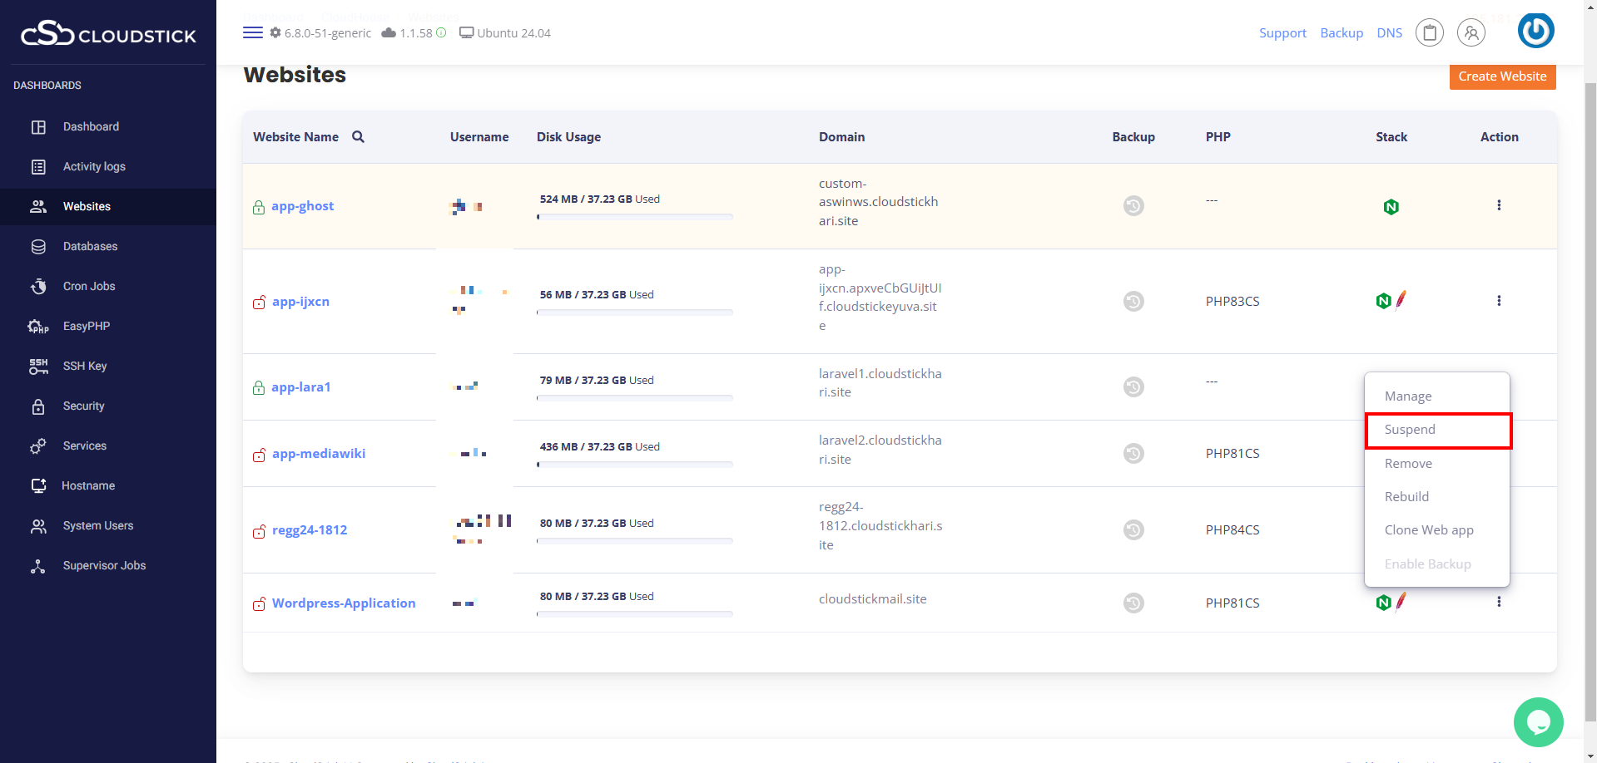Choose Clone Web app menu option
1597x763 pixels.
pos(1428,530)
